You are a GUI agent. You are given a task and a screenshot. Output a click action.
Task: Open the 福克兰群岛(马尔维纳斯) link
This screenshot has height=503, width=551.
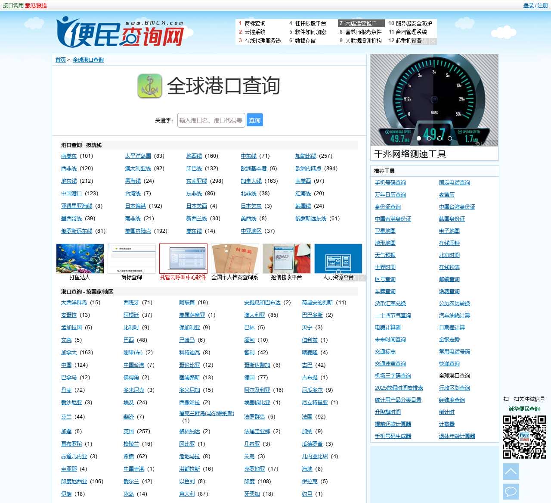pyautogui.click(x=207, y=413)
